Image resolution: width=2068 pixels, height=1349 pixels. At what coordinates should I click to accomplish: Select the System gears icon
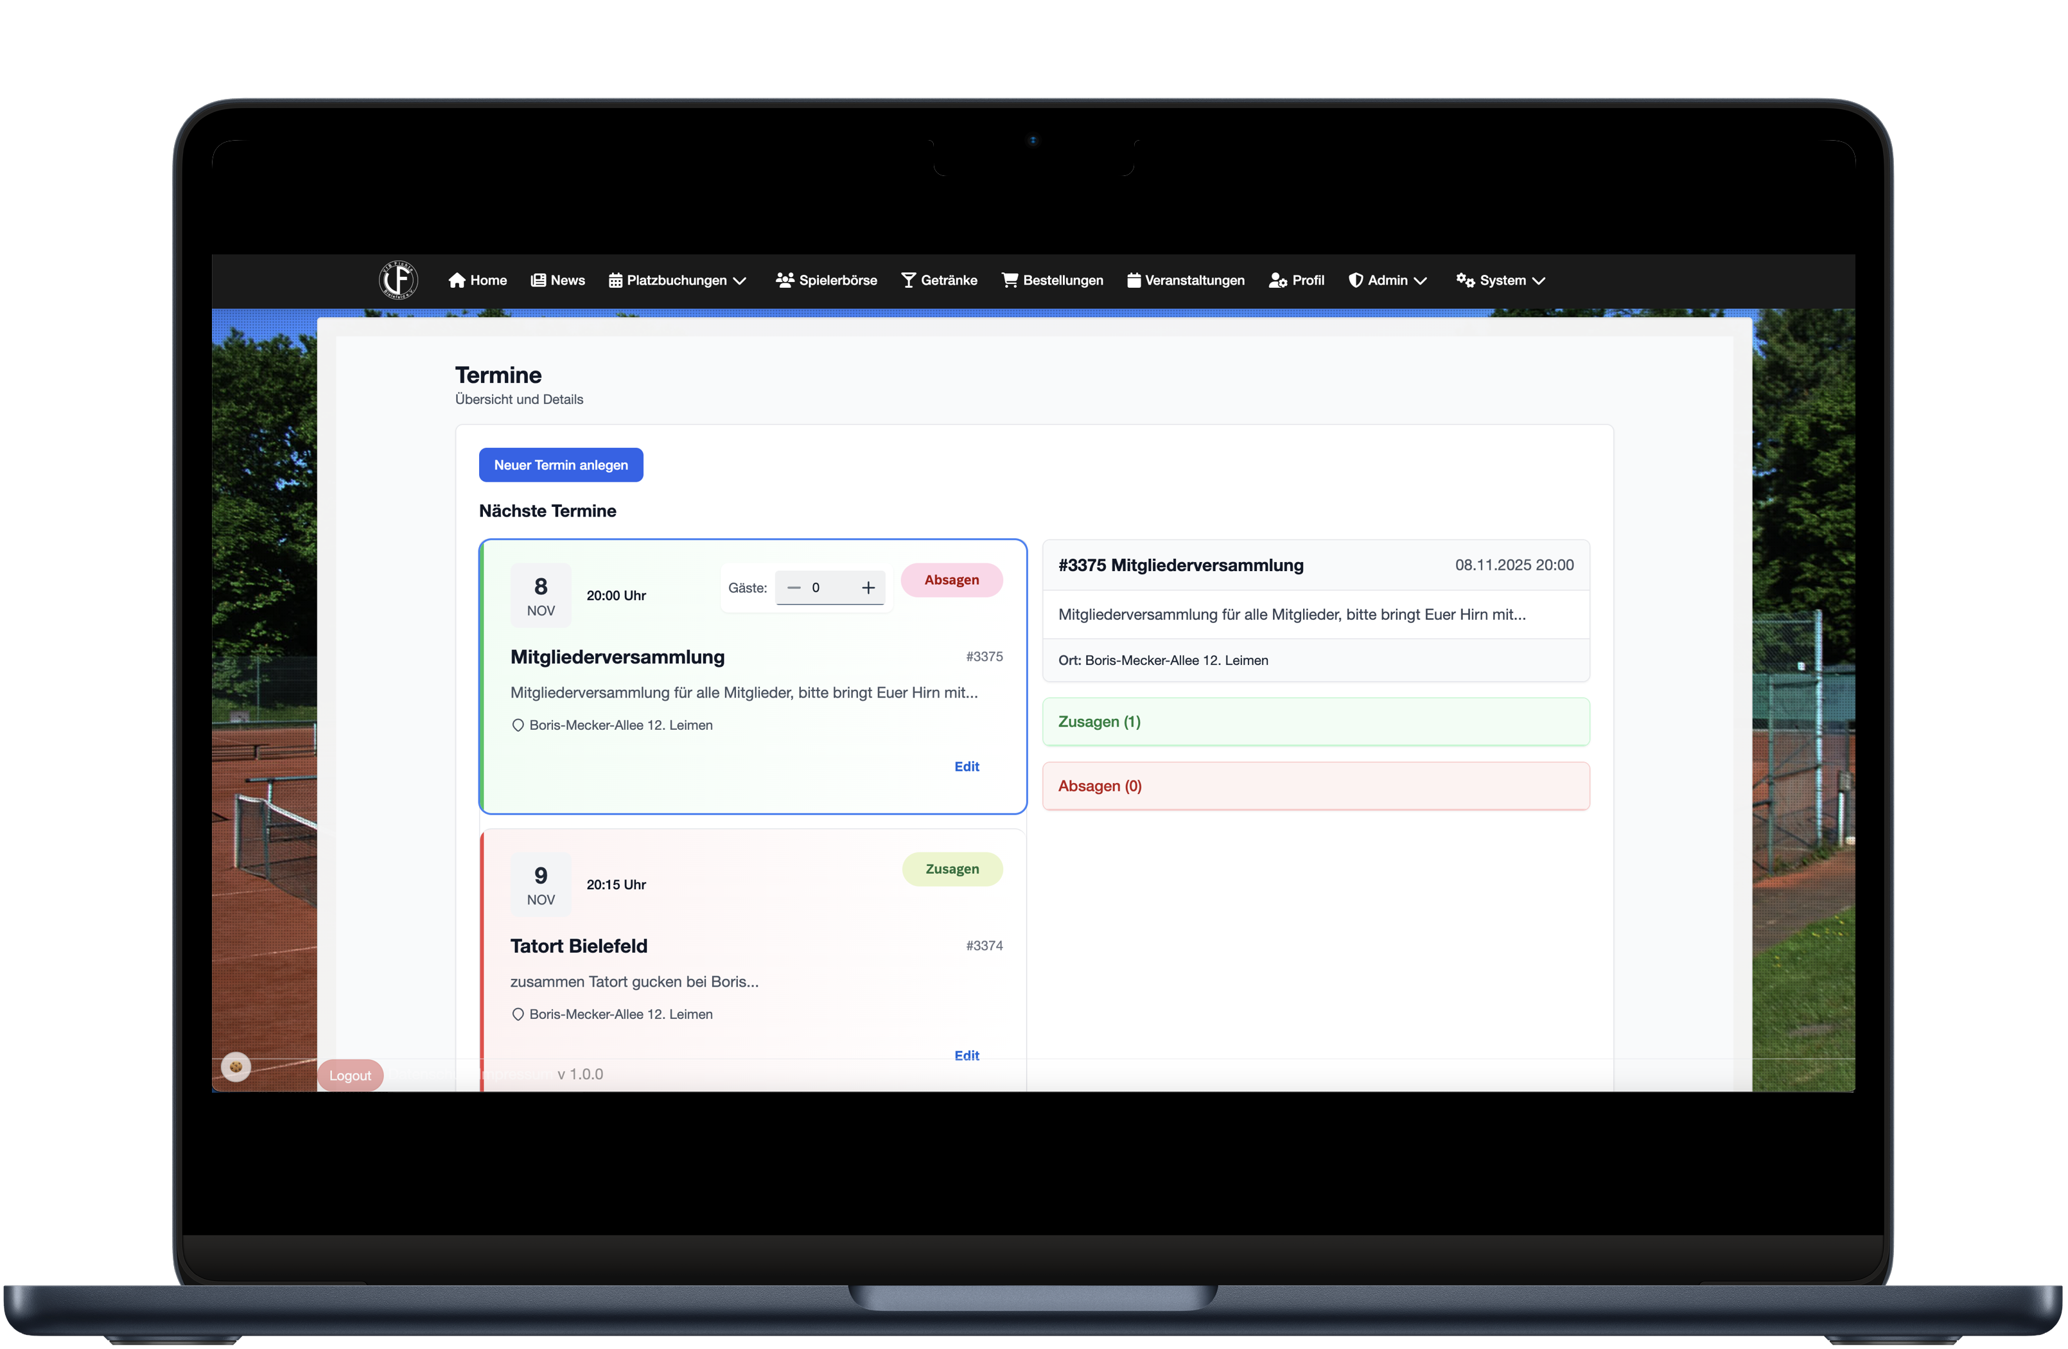click(x=1464, y=280)
